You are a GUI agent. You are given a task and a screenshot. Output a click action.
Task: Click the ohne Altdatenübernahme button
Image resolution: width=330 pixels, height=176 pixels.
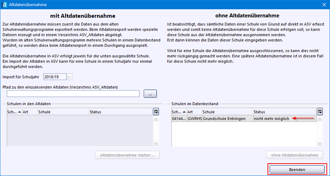click(295, 155)
